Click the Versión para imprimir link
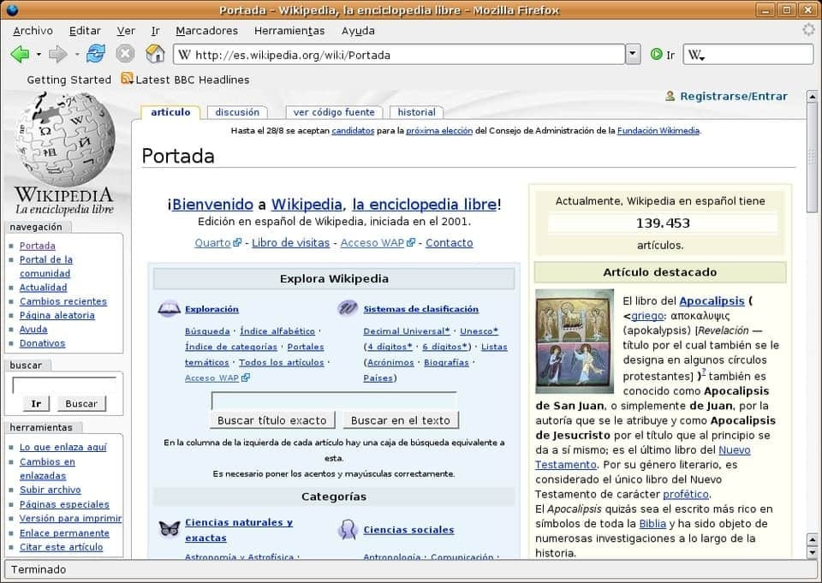822x583 pixels. pos(70,518)
